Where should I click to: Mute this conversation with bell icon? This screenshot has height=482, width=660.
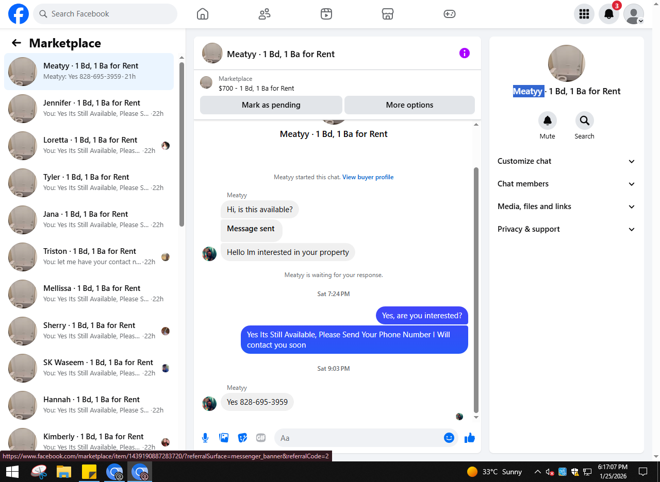[x=548, y=120]
